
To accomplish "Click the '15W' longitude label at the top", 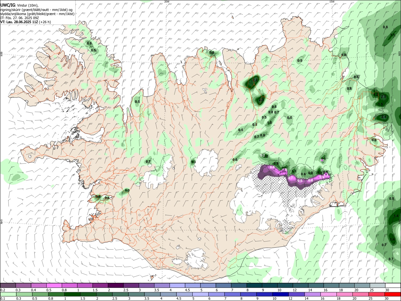I will [x=332, y=2].
